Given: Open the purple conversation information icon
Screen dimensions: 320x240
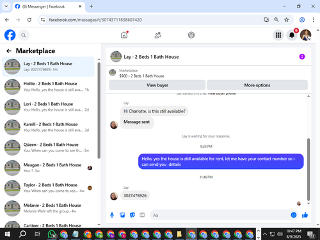Looking at the screenshot, I should (x=302, y=56).
